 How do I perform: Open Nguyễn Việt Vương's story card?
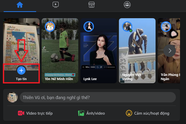coord(137,51)
